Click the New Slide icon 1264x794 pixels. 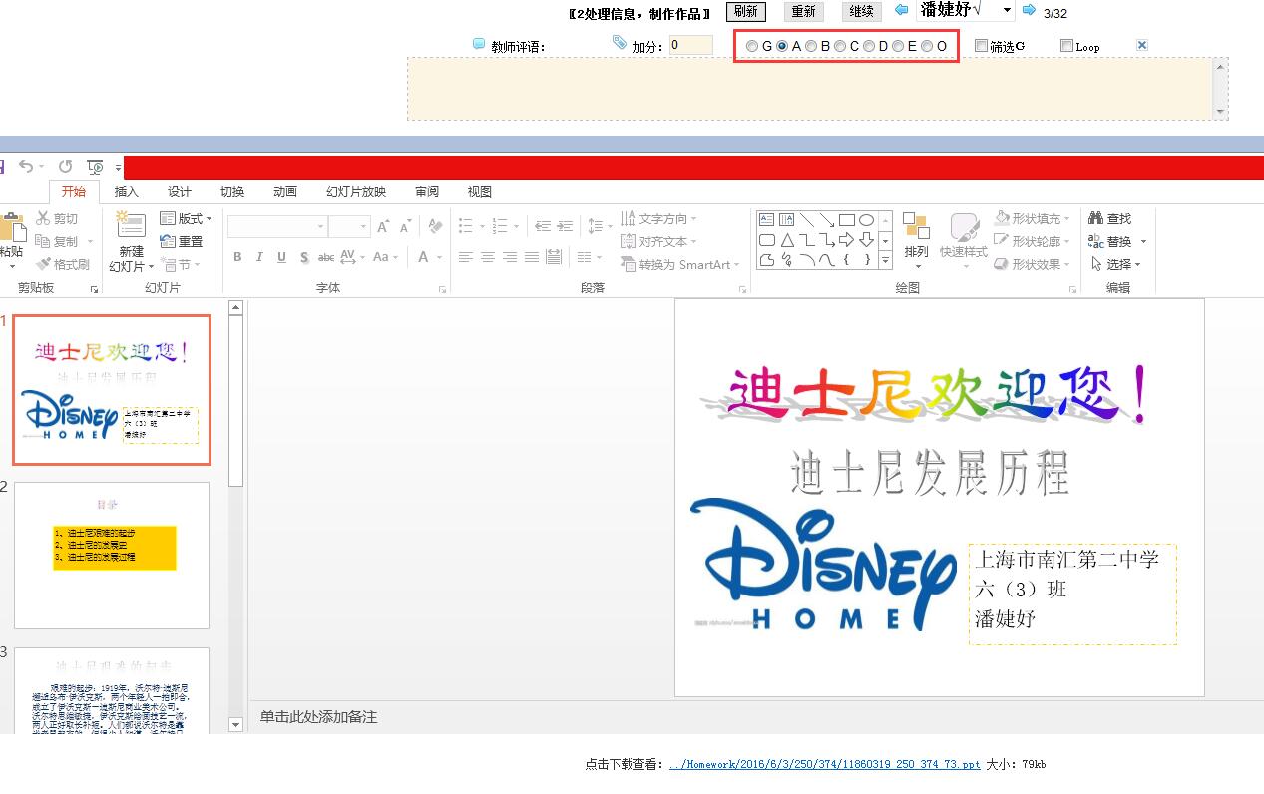(x=131, y=226)
